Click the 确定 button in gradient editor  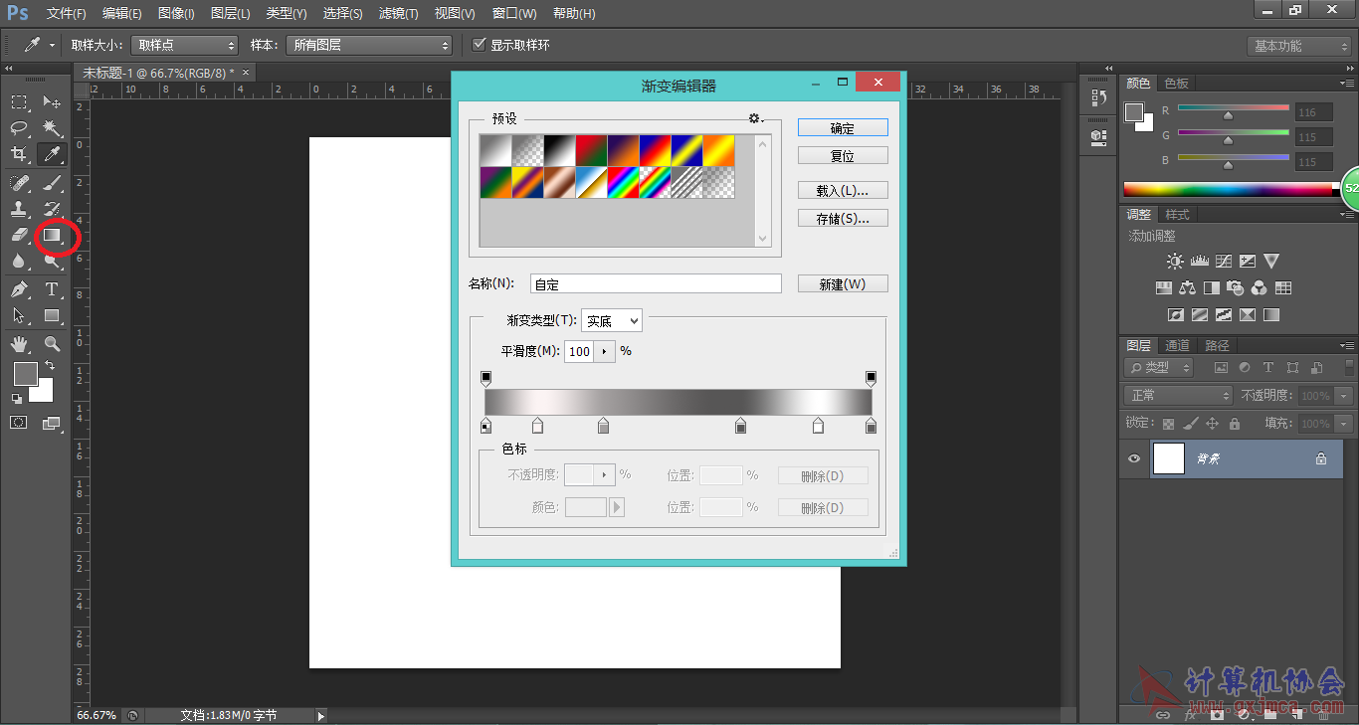click(843, 128)
